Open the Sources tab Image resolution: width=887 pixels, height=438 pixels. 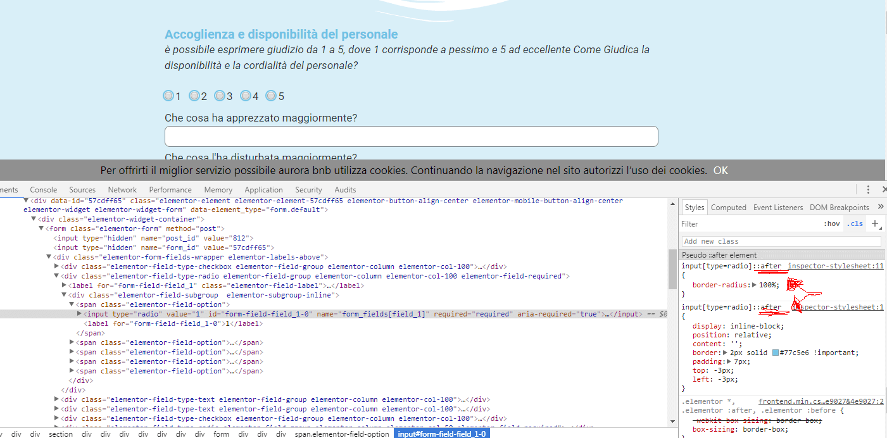point(82,190)
